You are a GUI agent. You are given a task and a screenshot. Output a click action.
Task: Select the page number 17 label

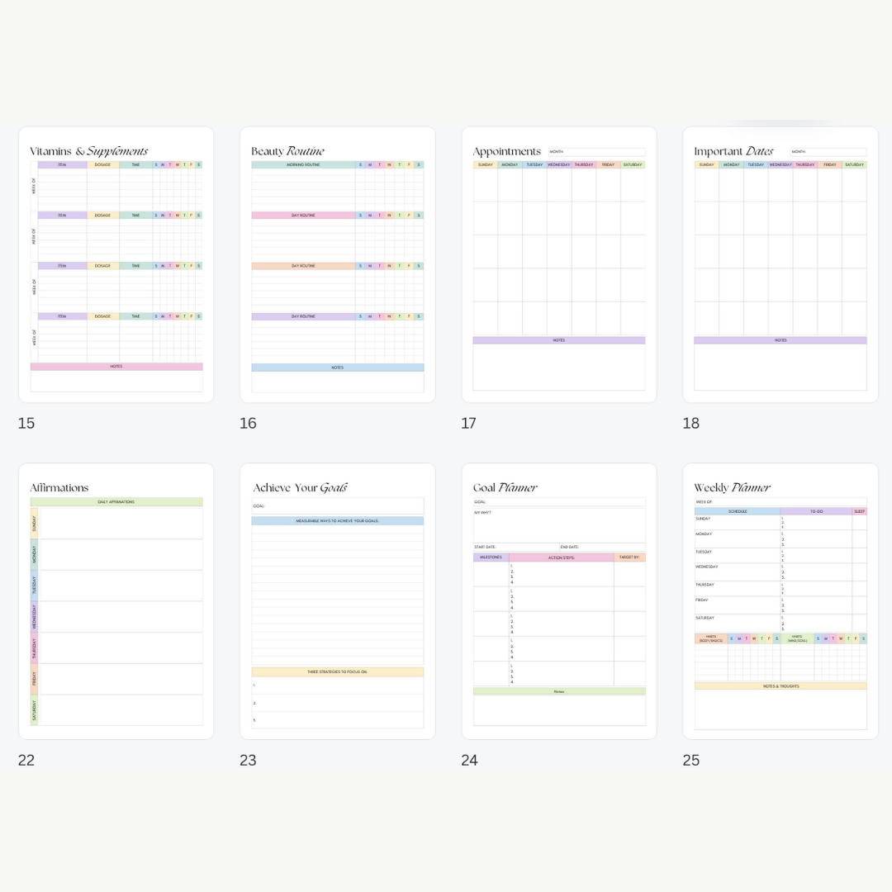coord(468,424)
